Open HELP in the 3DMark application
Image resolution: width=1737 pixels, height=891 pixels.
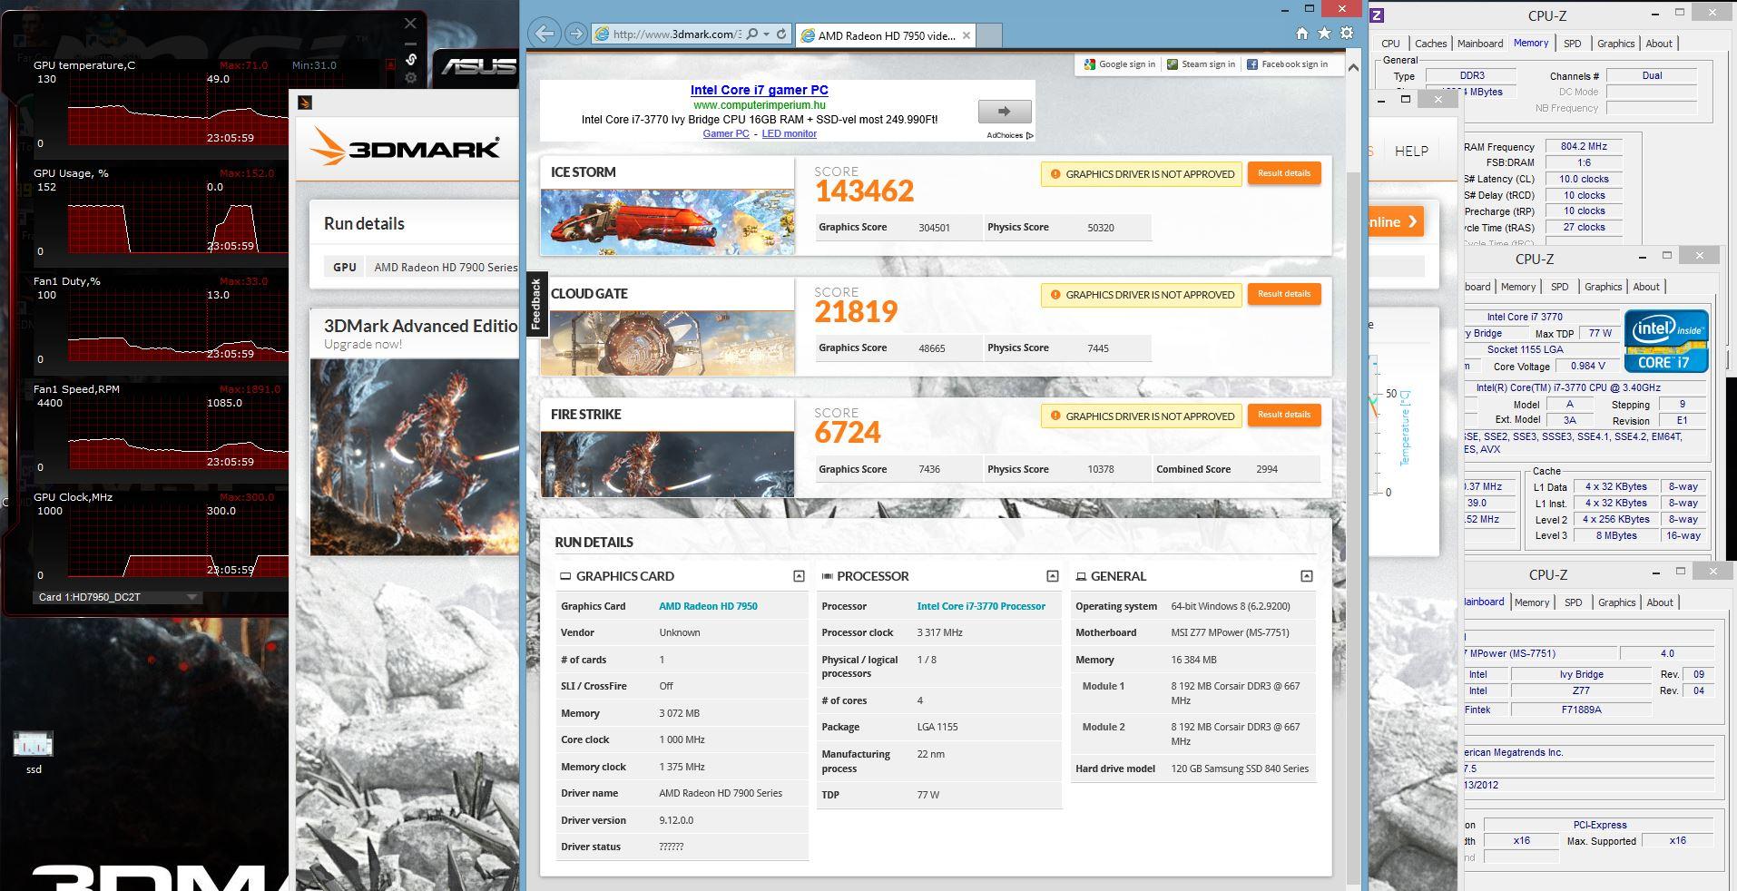pyautogui.click(x=1411, y=152)
